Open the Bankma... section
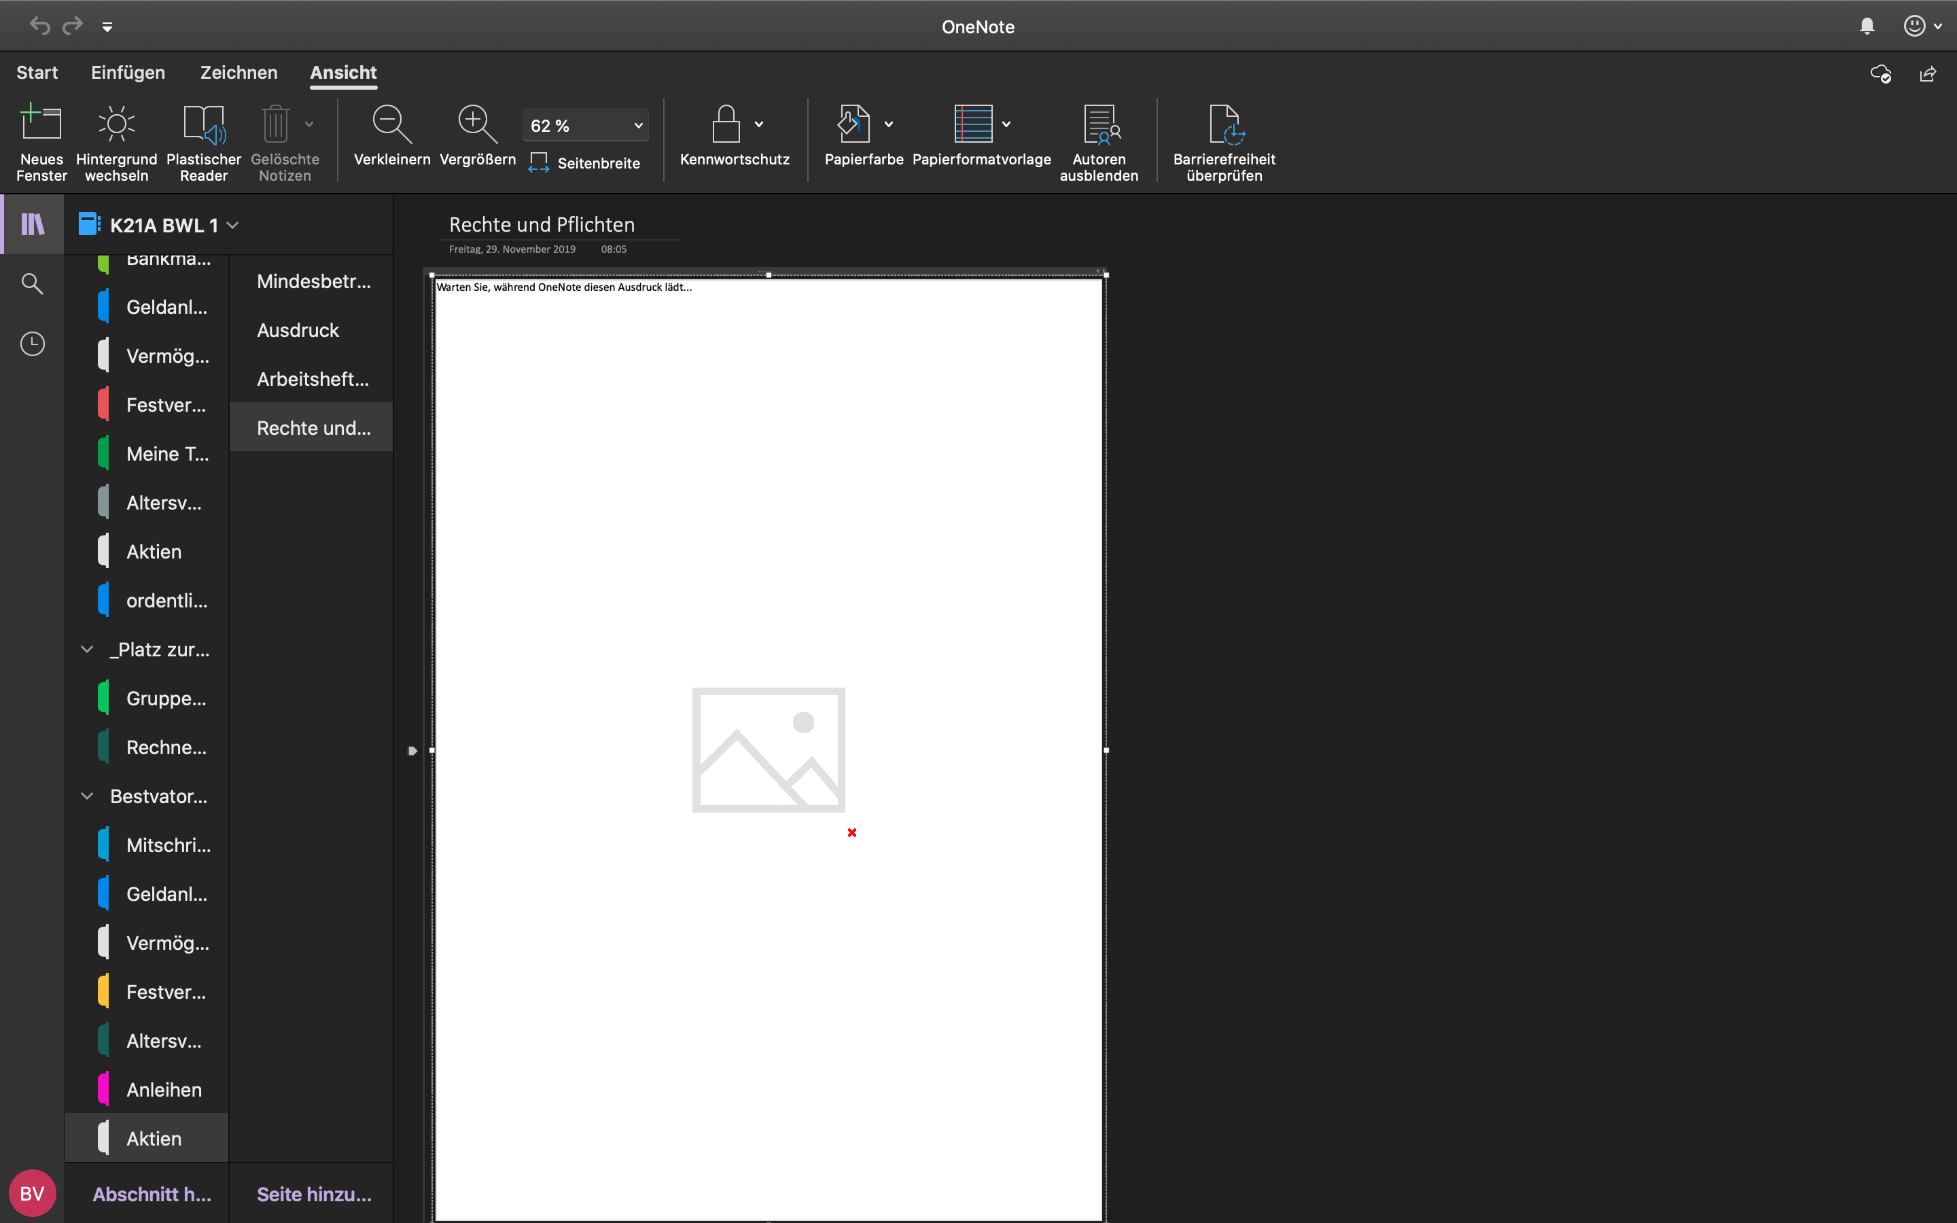The width and height of the screenshot is (1957, 1223). pyautogui.click(x=146, y=264)
